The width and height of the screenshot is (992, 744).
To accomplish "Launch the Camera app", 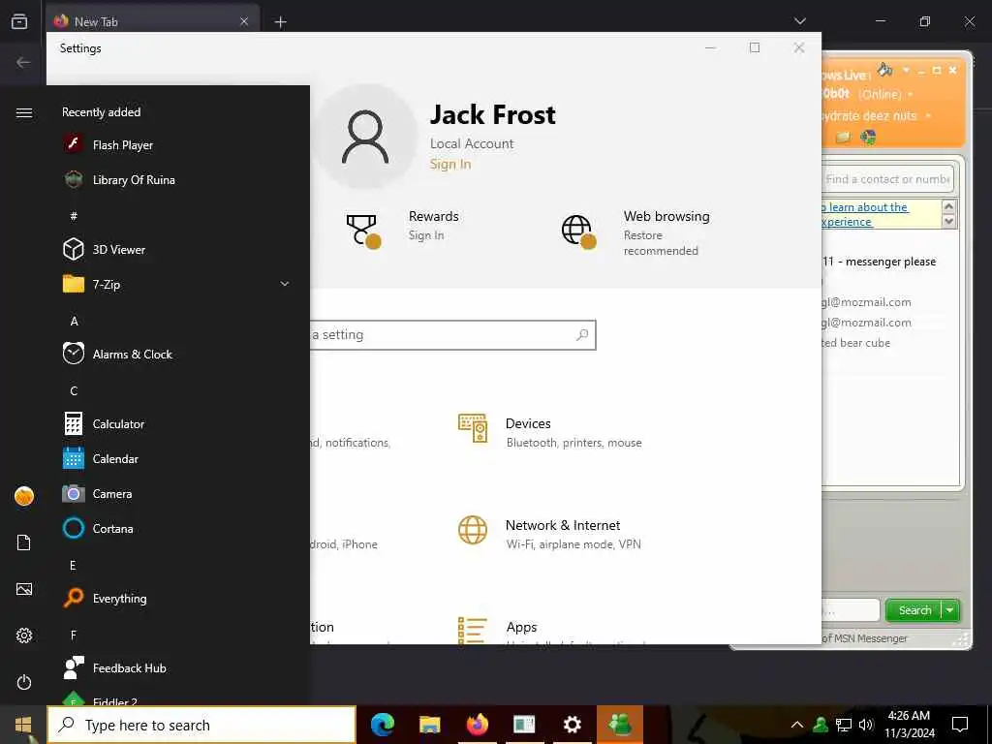I will tap(177, 493).
